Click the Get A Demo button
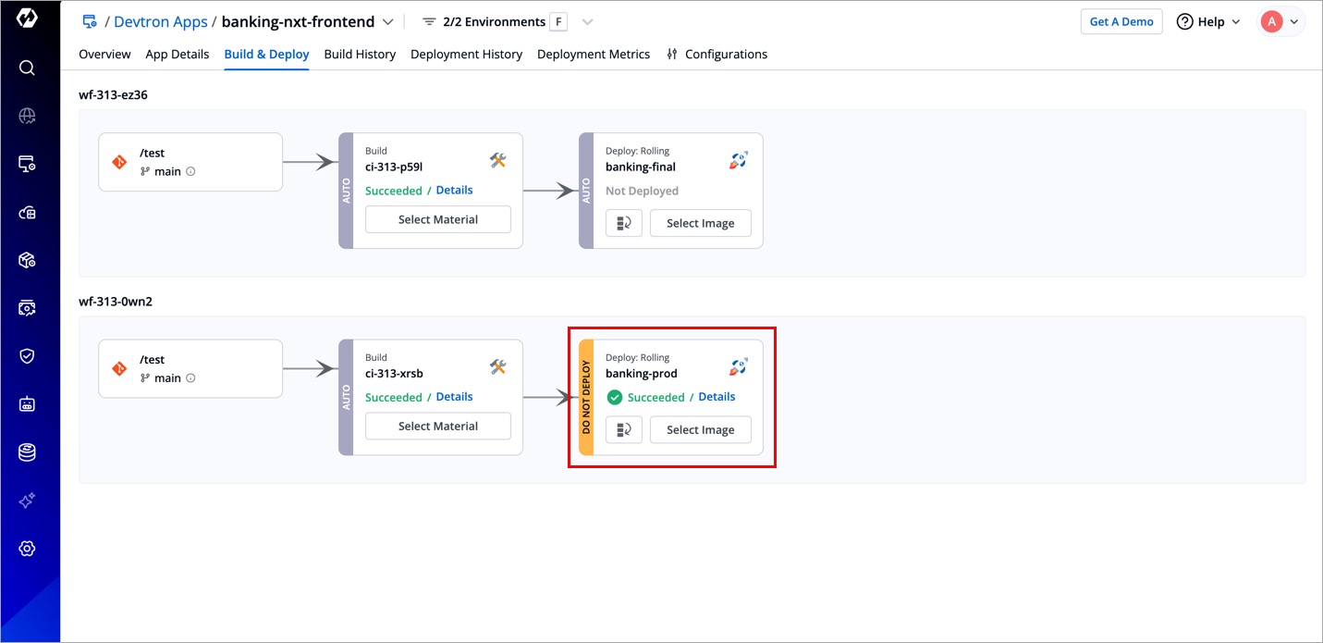The width and height of the screenshot is (1323, 643). click(x=1121, y=21)
